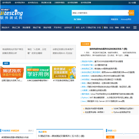
Task: Select 论坛 in the main navigation
Action: pyautogui.click(x=111, y=27)
